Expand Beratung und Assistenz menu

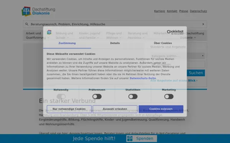click(138, 35)
